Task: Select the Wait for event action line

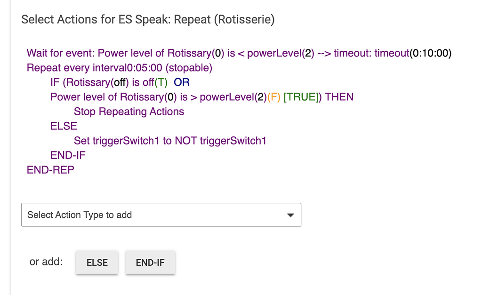Action: (x=239, y=53)
